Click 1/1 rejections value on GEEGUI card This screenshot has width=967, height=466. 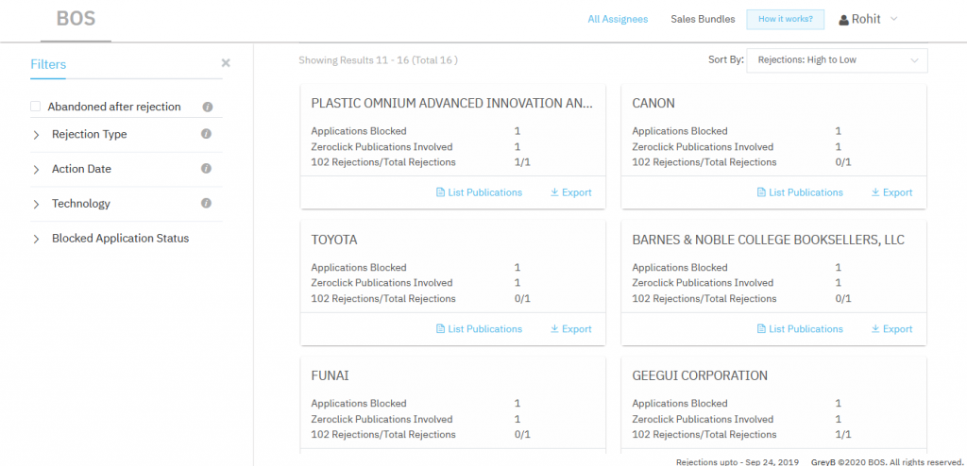(843, 434)
